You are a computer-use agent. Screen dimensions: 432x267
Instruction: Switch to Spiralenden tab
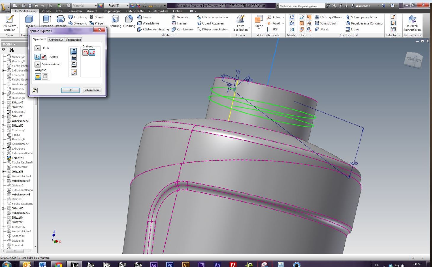(73, 40)
